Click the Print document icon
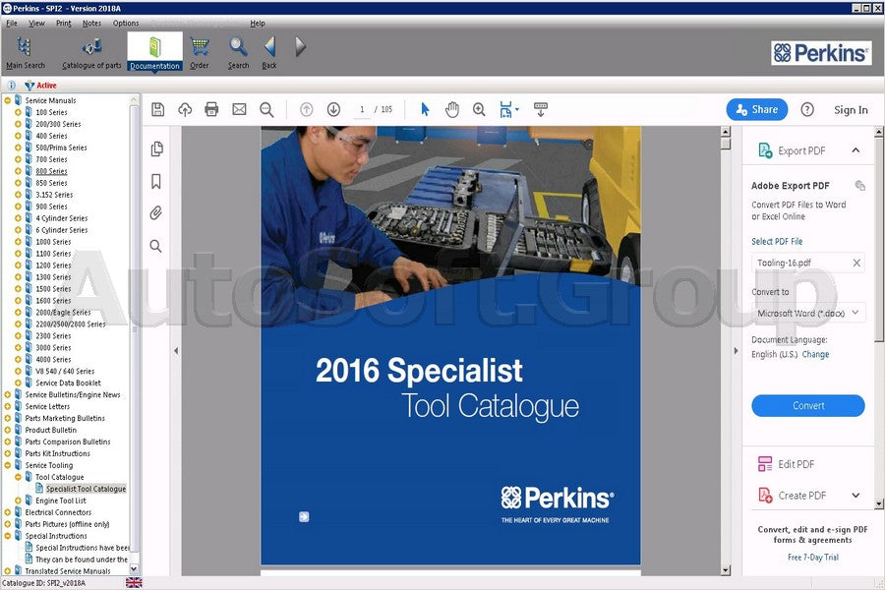This screenshot has height=590, width=885. (211, 109)
